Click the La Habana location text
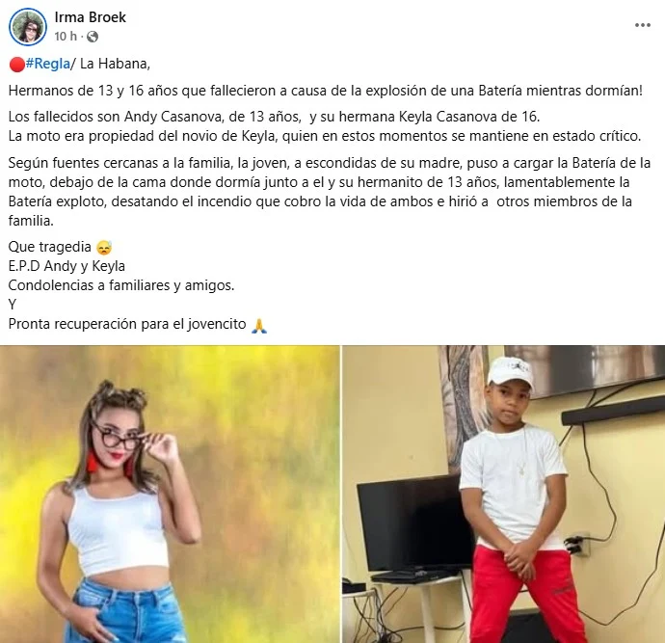The image size is (665, 643). (x=115, y=64)
